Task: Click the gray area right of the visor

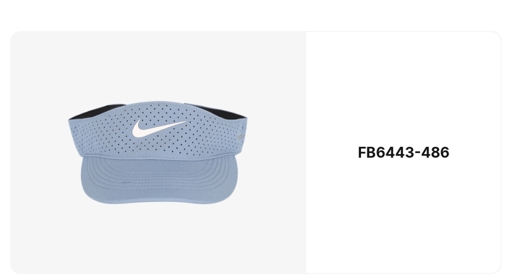Action: tap(277, 152)
